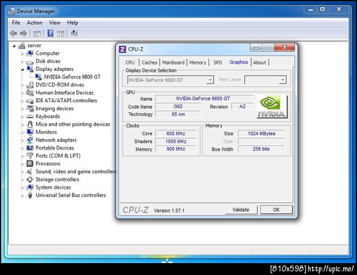Switch to the About tab

click(259, 62)
